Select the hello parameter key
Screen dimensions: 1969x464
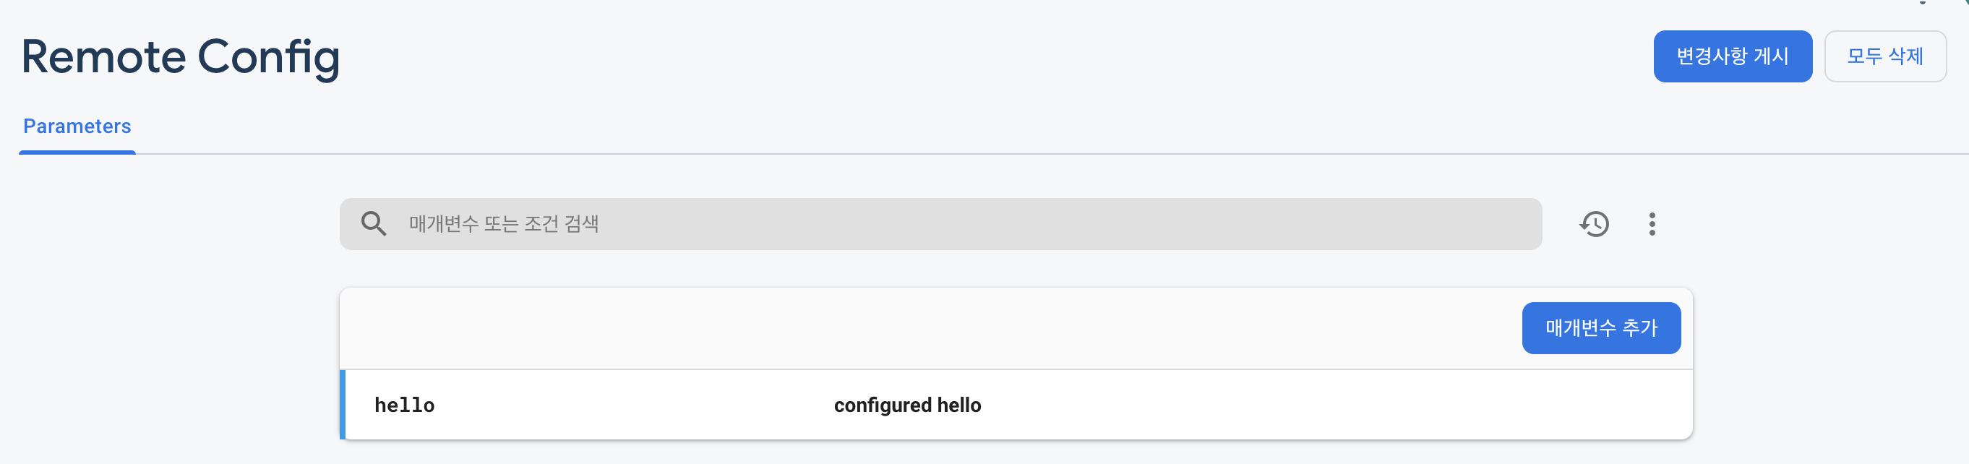pyautogui.click(x=404, y=405)
